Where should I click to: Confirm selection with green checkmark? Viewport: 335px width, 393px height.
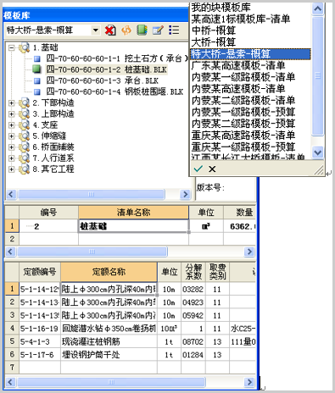pyautogui.click(x=198, y=169)
